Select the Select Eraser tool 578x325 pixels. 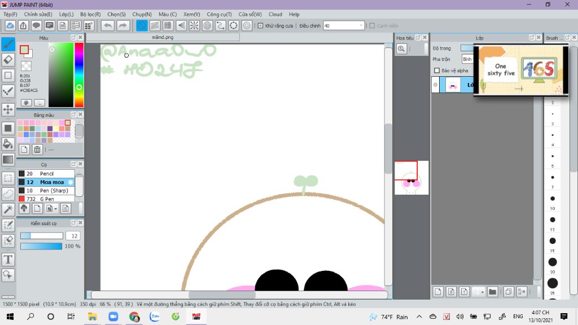click(x=8, y=240)
